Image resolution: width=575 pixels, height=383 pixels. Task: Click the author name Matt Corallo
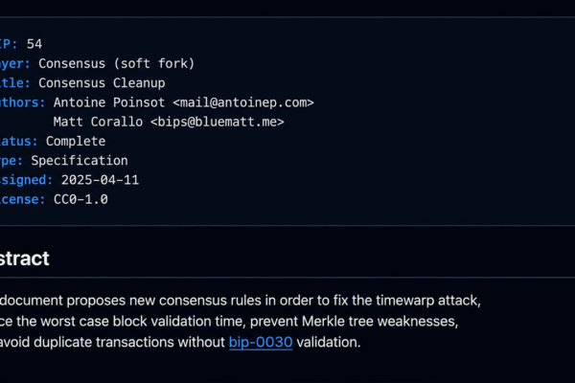[98, 122]
